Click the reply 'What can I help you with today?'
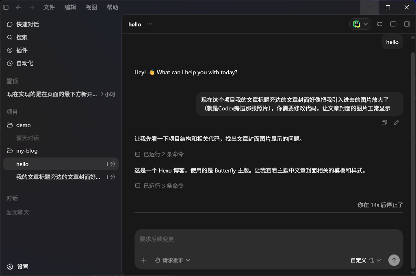 (197, 72)
